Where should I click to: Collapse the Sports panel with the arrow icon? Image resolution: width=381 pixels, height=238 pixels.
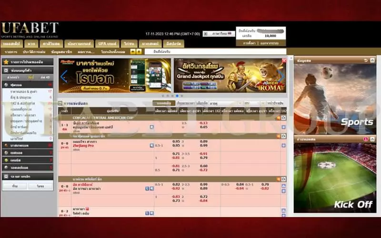tap(372, 60)
